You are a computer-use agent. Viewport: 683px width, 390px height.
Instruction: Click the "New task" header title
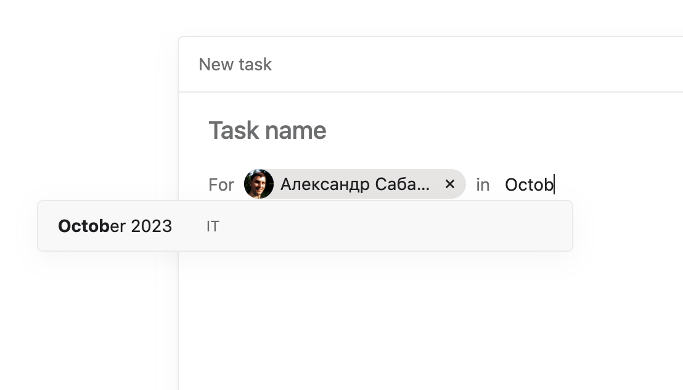pyautogui.click(x=235, y=65)
